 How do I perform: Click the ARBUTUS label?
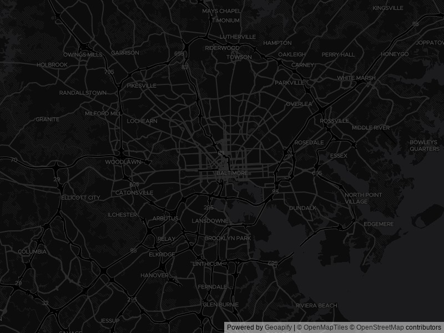[165, 219]
